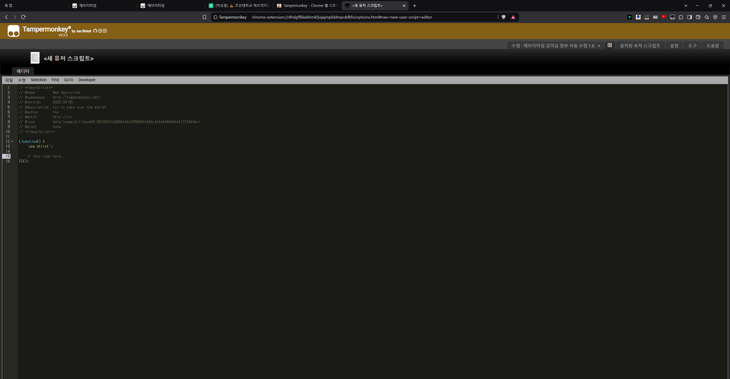The image size is (730, 379).
Task: Open the 설정 settings tab
Action: [x=674, y=46]
